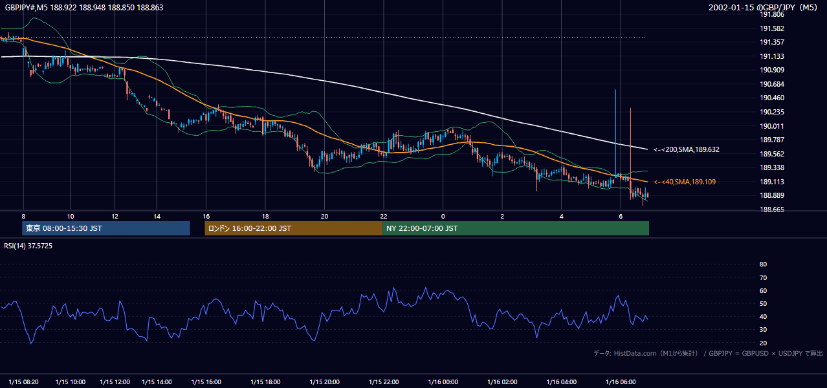The width and height of the screenshot is (827, 388).
Task: Select the 東京 08:00-15:30 JST session bar
Action: point(105,228)
